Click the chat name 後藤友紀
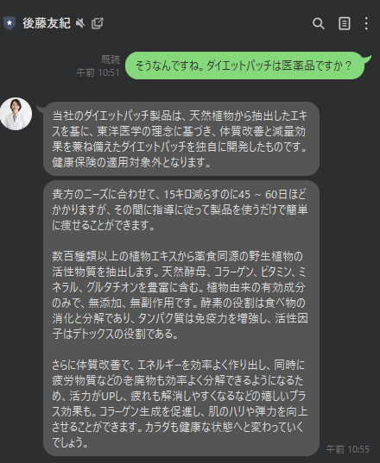Screen dimensions: 380x463 click(x=47, y=23)
